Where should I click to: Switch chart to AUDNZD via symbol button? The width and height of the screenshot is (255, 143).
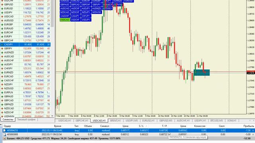click(x=96, y=8)
